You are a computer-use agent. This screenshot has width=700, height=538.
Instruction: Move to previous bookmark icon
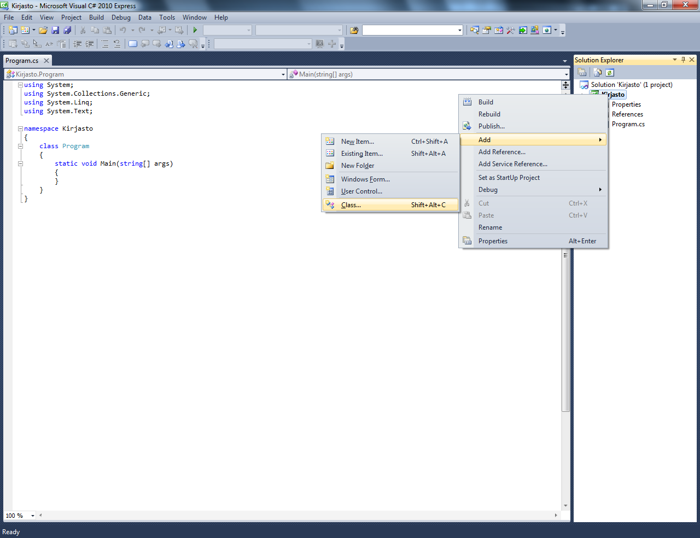click(145, 44)
